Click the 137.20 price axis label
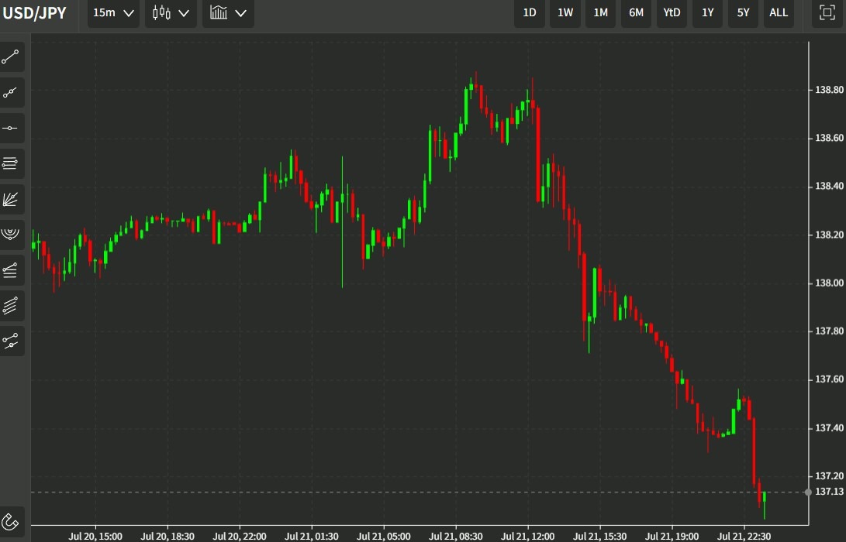 tap(829, 475)
